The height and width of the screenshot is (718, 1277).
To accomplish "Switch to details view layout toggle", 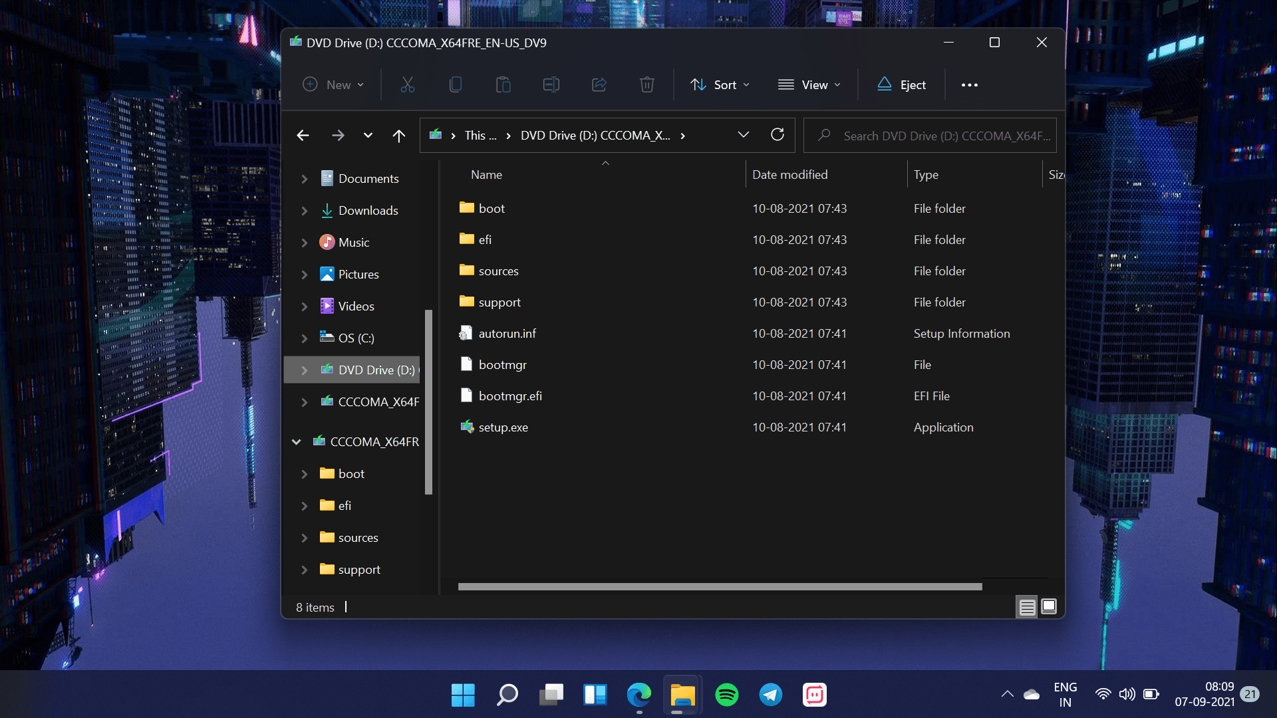I will coord(1027,607).
